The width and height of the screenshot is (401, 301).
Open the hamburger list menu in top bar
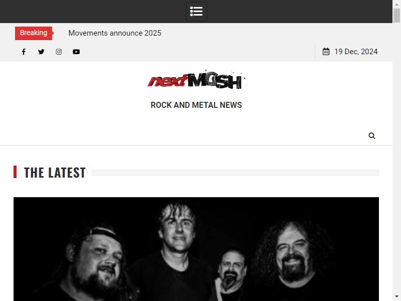[196, 11]
